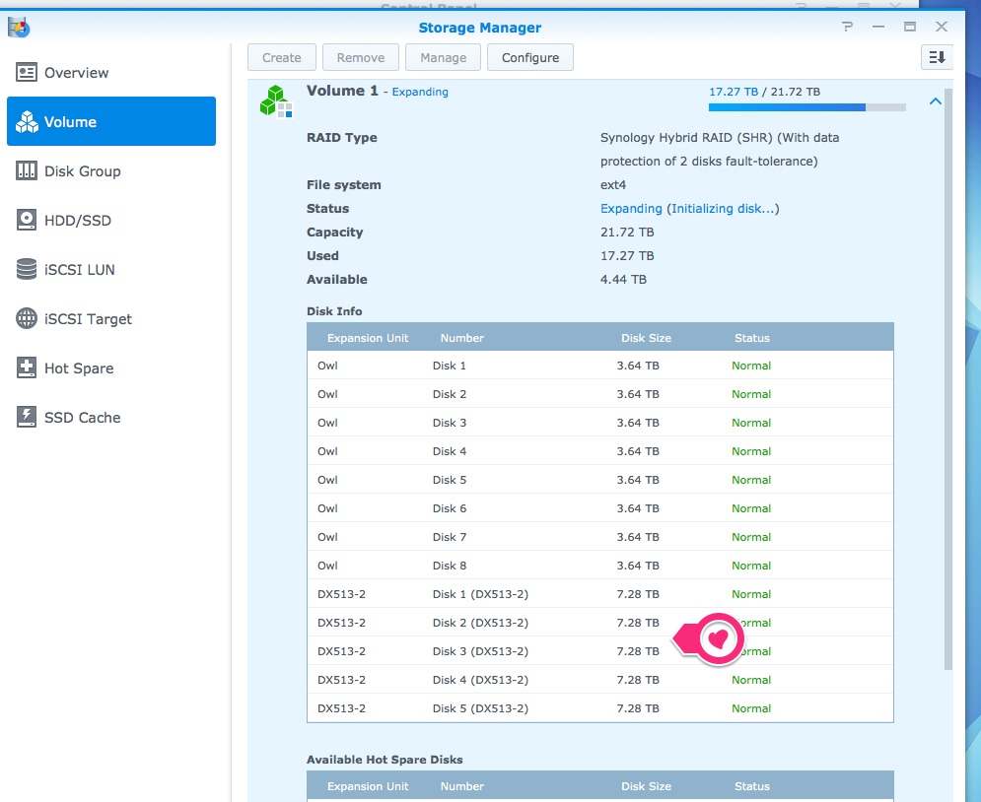Click the Status column header in Disk Info

pos(752,338)
